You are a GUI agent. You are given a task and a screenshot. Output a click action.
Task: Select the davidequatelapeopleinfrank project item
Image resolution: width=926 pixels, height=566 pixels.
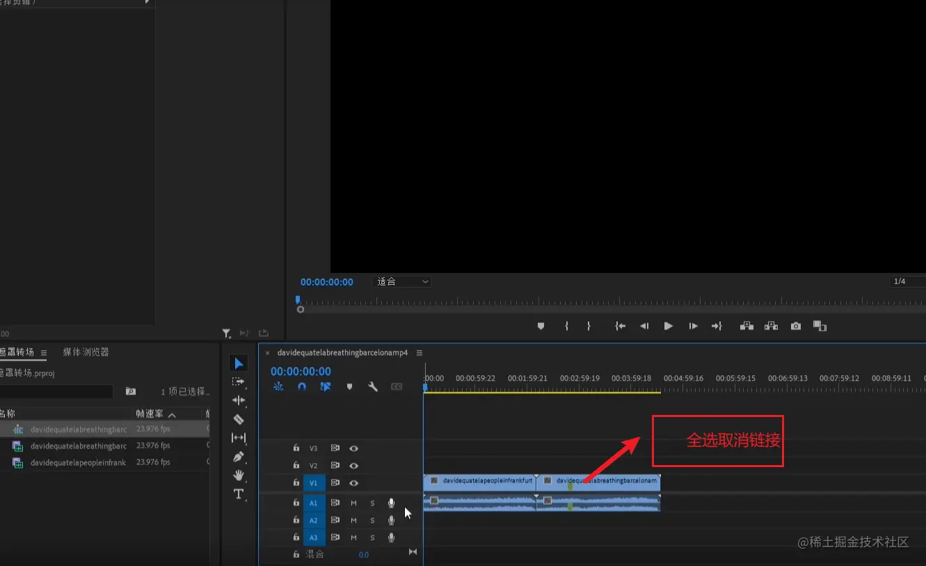pos(78,462)
